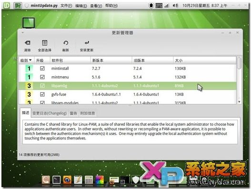Uncheck the gvfs-fuse upgrade checkbox
Image resolution: width=251 pixels, height=189 pixels.
[x=42, y=94]
